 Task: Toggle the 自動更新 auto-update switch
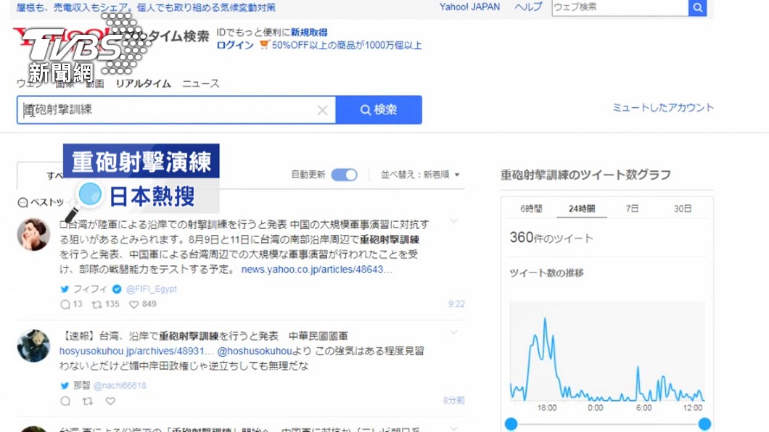pyautogui.click(x=345, y=175)
